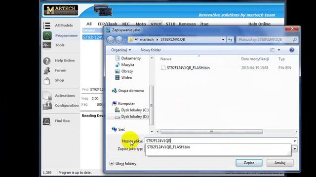The width and height of the screenshot is (316, 177).
Task: Sort by the Data modyfikacji column header
Action: 255,59
